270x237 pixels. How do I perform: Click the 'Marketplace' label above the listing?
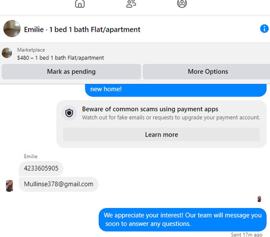pyautogui.click(x=31, y=50)
